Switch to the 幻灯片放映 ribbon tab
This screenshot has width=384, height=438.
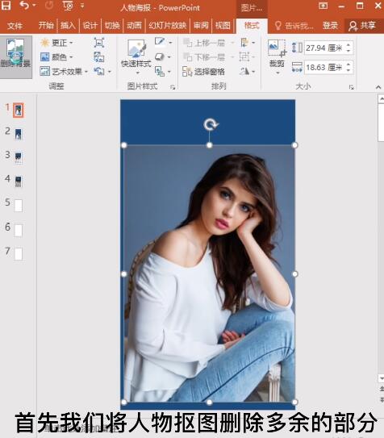[167, 26]
